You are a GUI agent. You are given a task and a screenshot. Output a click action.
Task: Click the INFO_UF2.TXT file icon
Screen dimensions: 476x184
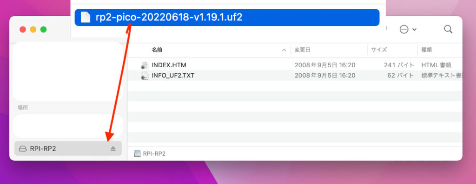[145, 76]
